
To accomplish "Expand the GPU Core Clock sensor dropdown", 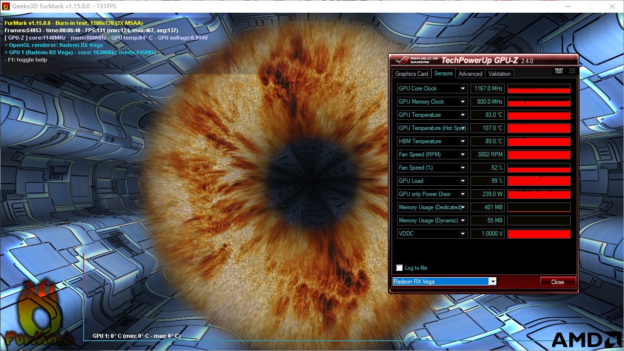I will (463, 88).
